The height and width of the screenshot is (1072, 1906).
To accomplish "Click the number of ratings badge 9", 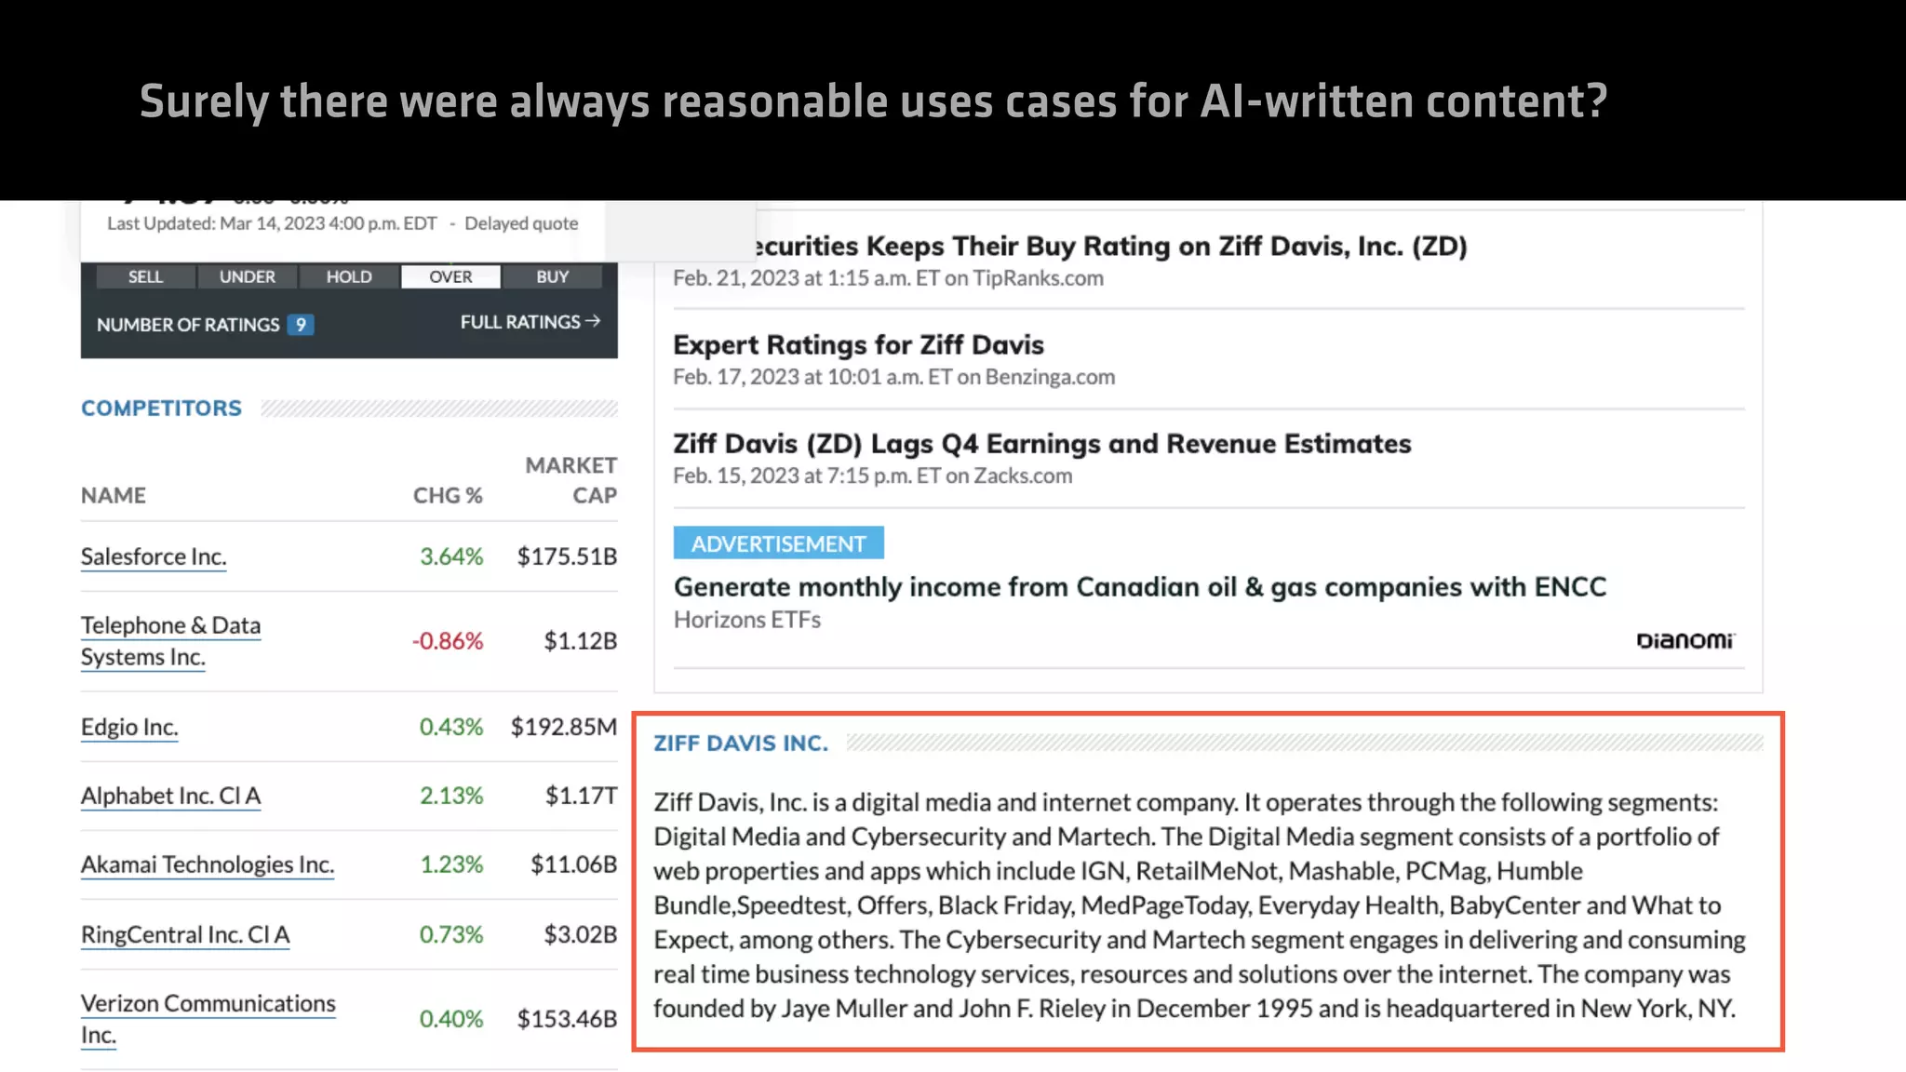I will [x=301, y=325].
